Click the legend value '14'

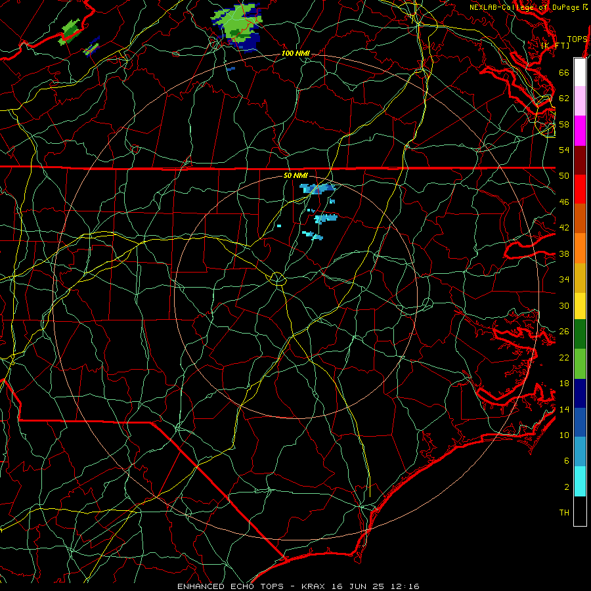[564, 409]
